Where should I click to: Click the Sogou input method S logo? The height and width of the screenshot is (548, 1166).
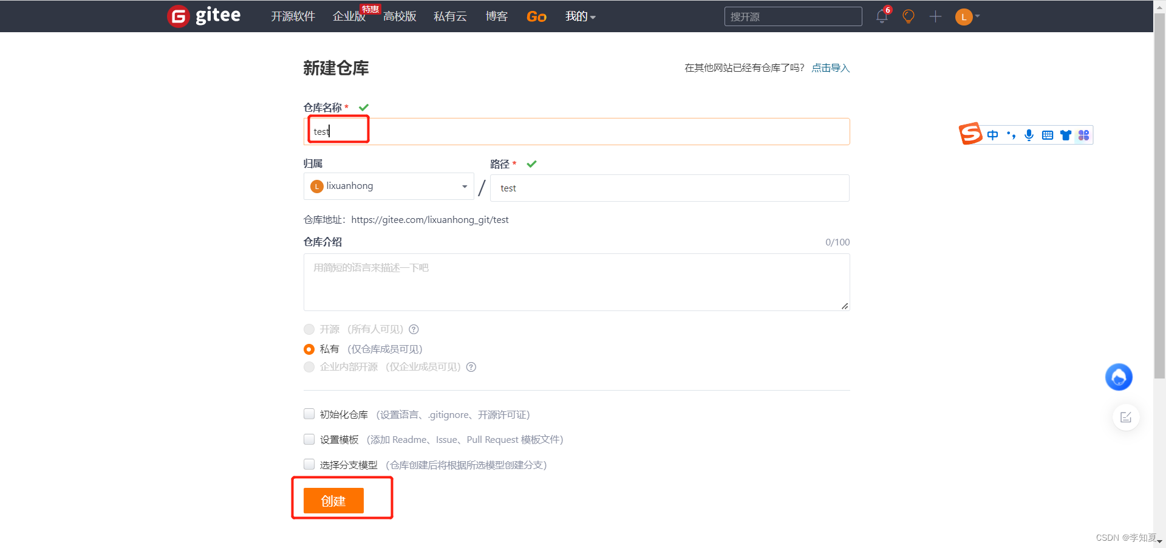[970, 134]
